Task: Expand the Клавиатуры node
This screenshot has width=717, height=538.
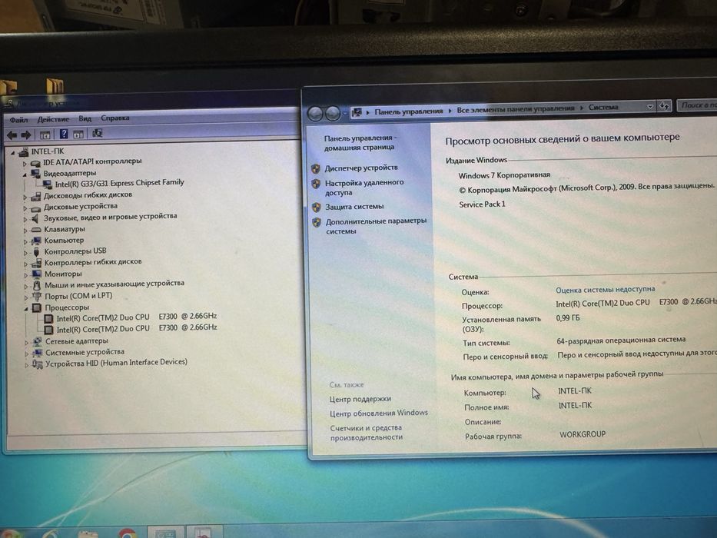Action: tap(25, 230)
